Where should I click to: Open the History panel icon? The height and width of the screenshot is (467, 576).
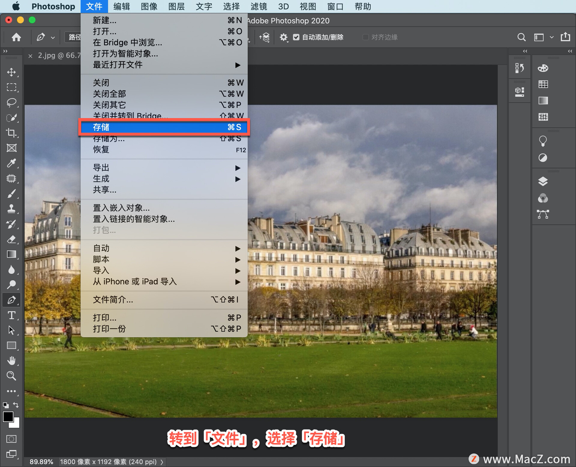coord(519,68)
